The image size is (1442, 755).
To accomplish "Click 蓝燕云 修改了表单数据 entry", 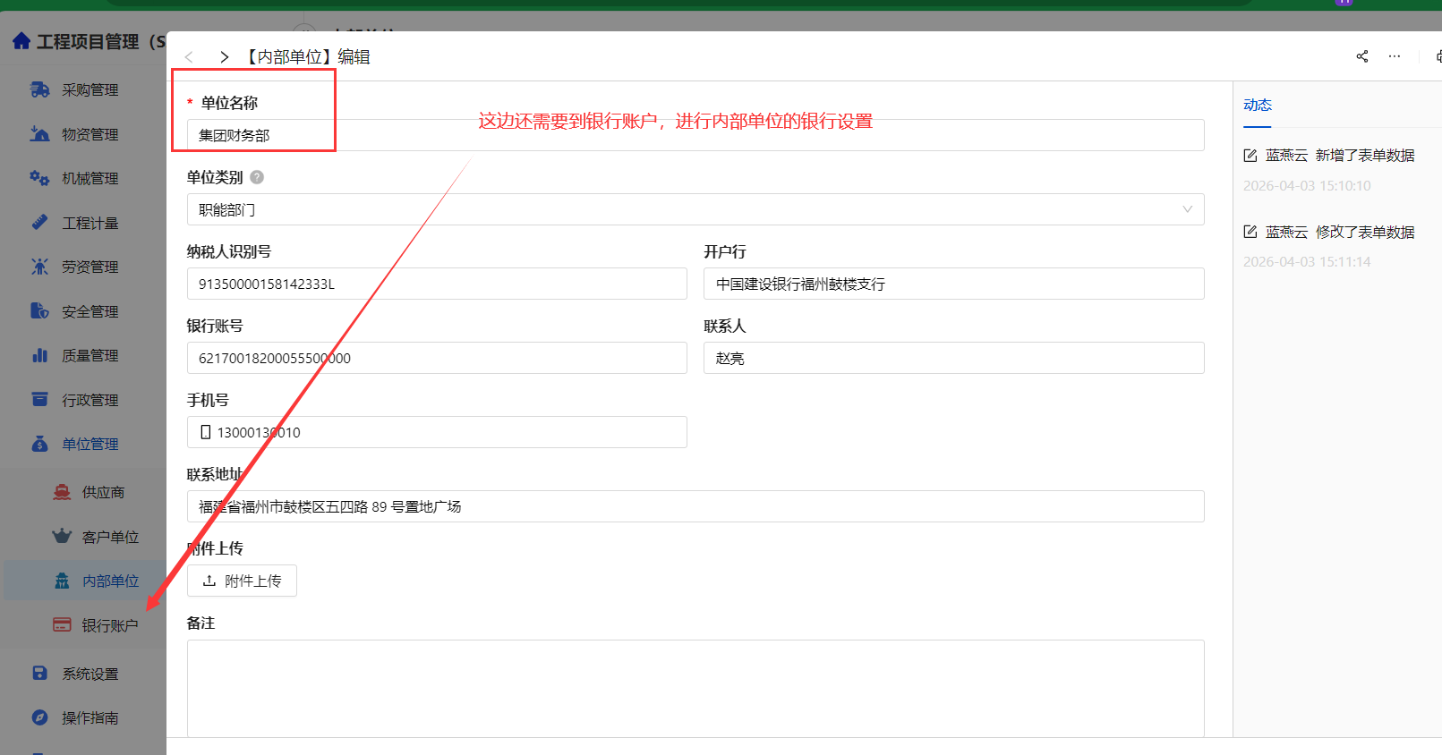I will coord(1340,232).
